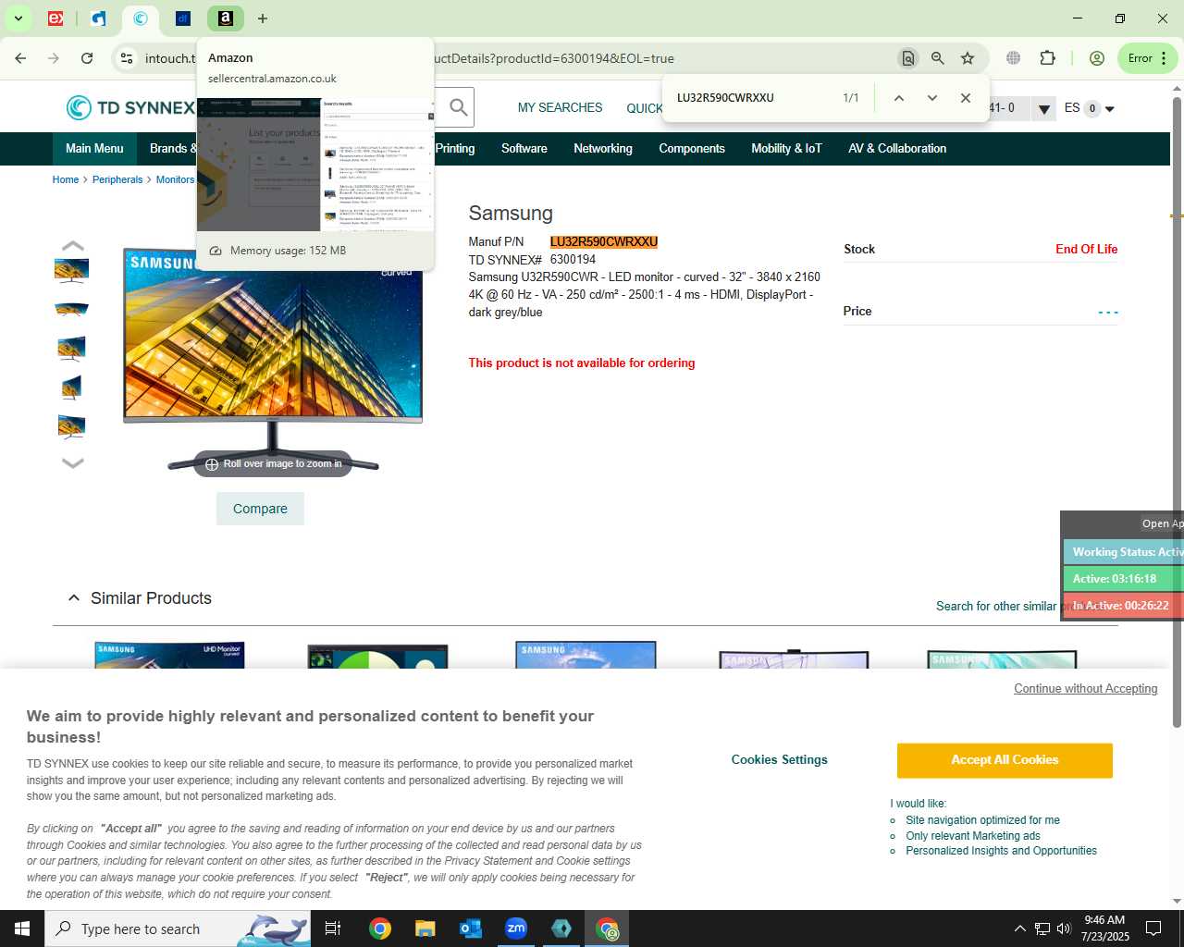Screen dimensions: 1184x947
Task: Click the grey globe extension icon
Action: point(1014,58)
